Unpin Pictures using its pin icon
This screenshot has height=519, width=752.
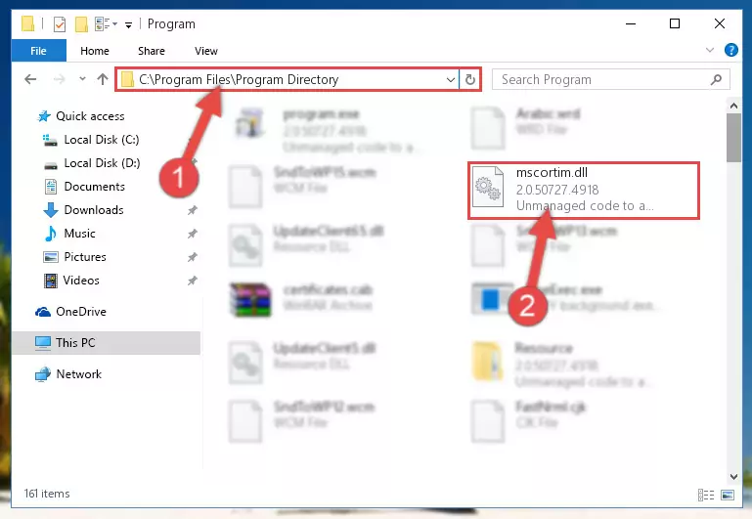click(x=193, y=257)
